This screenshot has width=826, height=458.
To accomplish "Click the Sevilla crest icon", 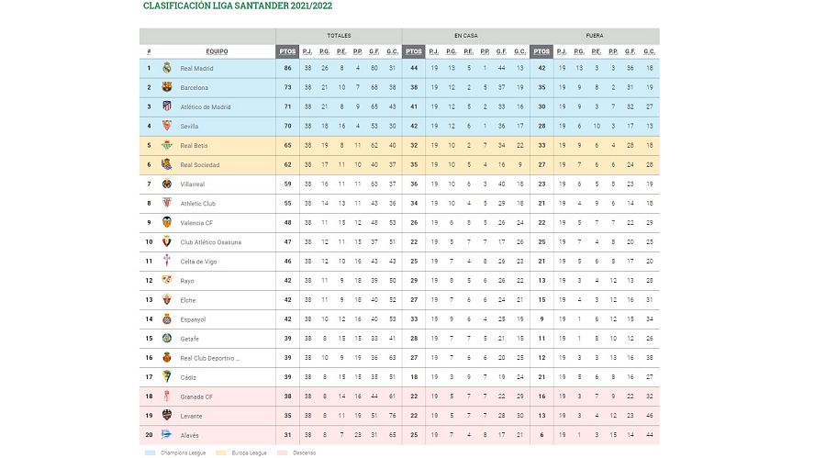I will pyautogui.click(x=167, y=126).
